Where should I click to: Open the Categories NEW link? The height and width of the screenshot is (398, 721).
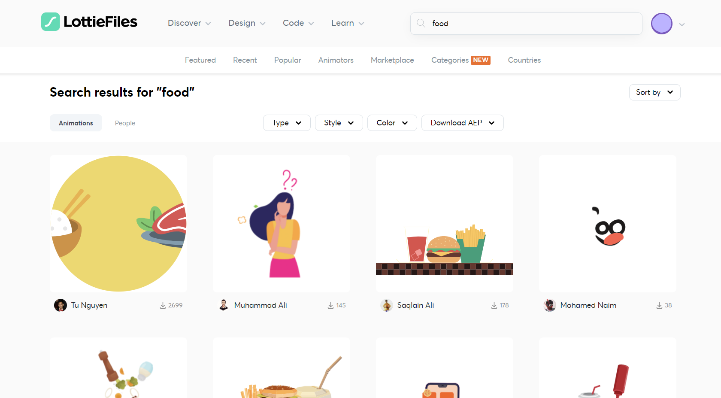click(x=461, y=60)
